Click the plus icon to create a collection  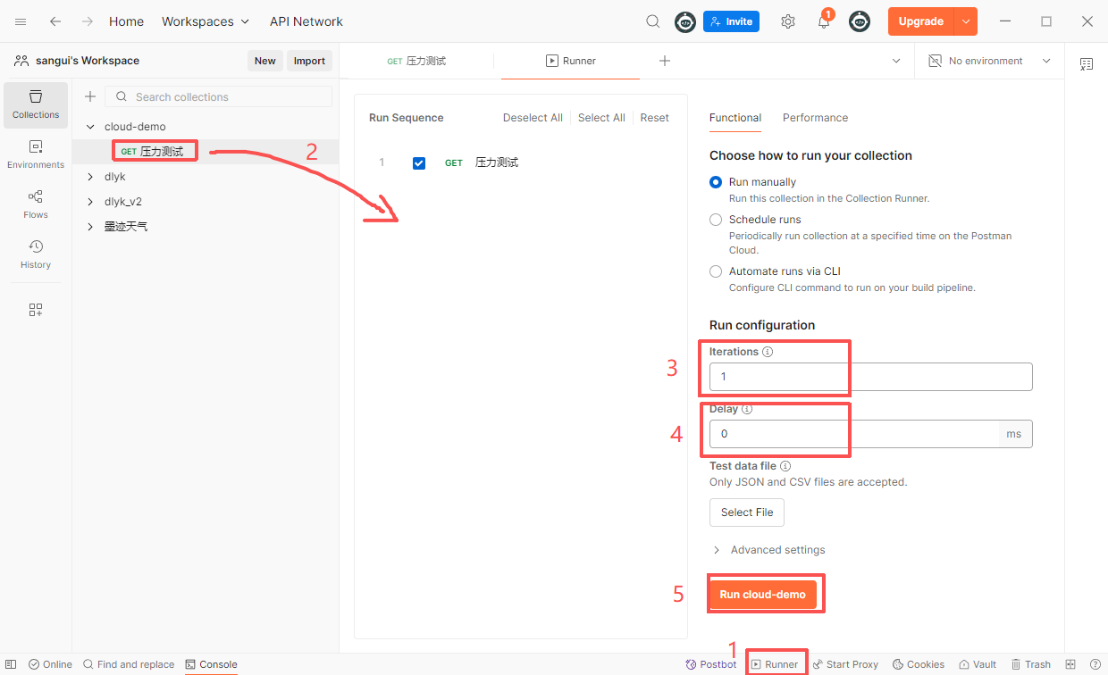[90, 96]
